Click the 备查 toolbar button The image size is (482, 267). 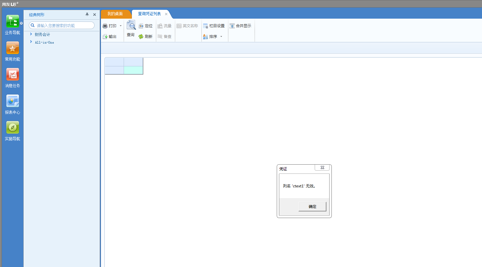[x=164, y=37]
